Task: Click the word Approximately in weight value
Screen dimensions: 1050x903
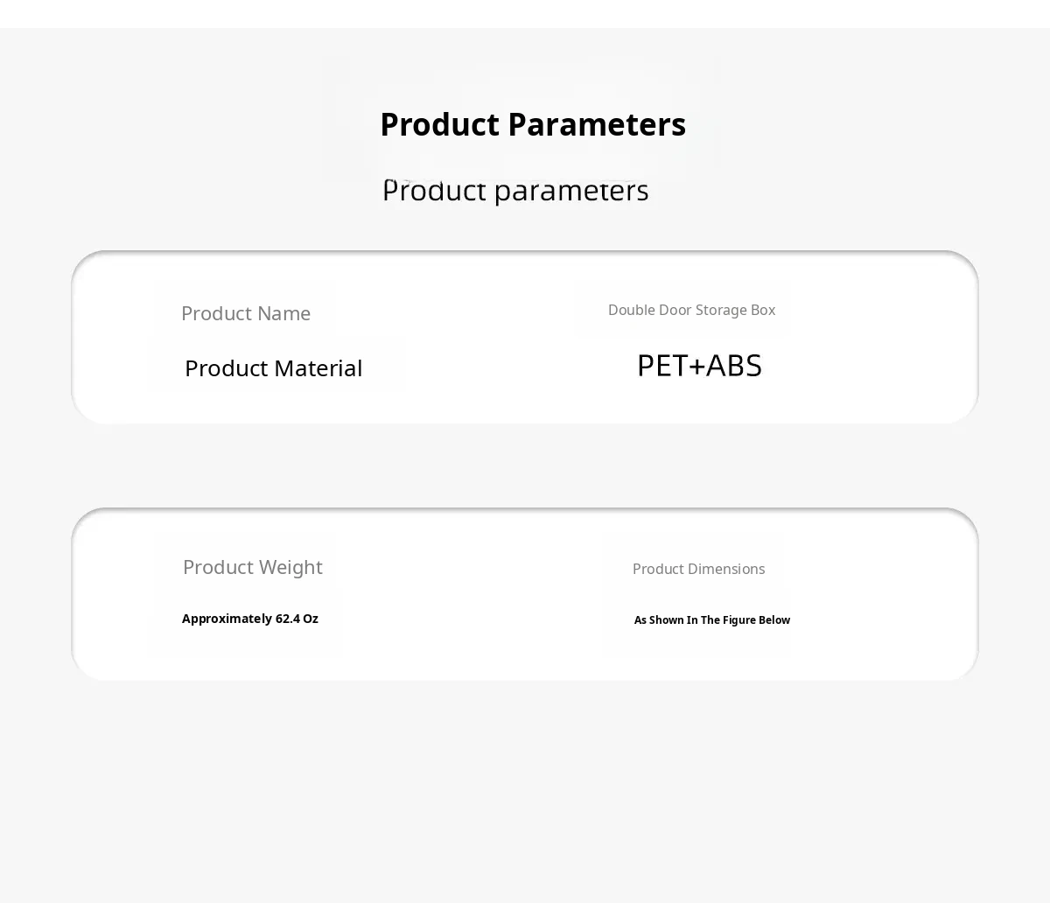Action: pyautogui.click(x=227, y=619)
